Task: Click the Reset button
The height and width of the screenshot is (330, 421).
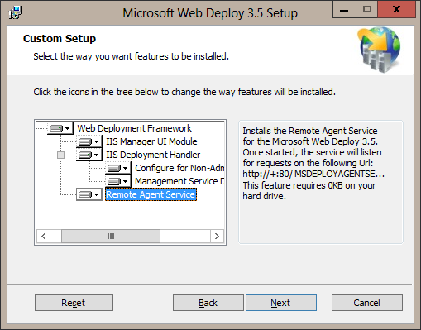Action: point(74,303)
